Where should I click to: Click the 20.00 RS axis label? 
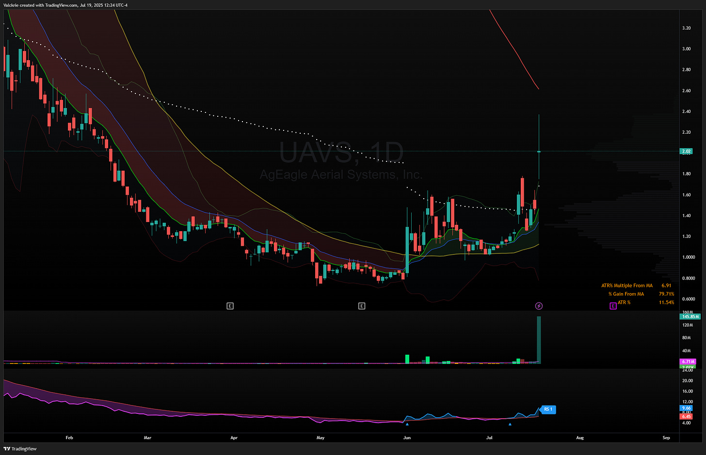(x=687, y=381)
